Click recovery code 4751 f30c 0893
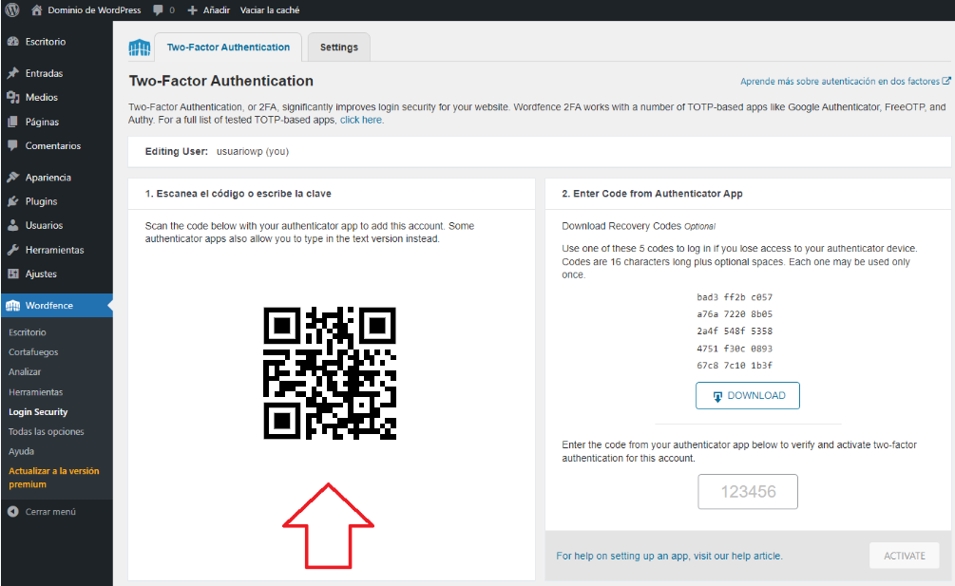This screenshot has width=955, height=586. click(x=735, y=349)
